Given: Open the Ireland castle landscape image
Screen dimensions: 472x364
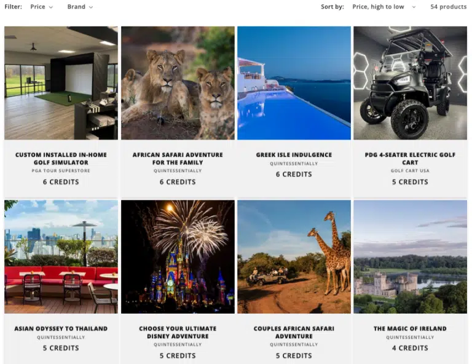Looking at the screenshot, I should tap(410, 257).
